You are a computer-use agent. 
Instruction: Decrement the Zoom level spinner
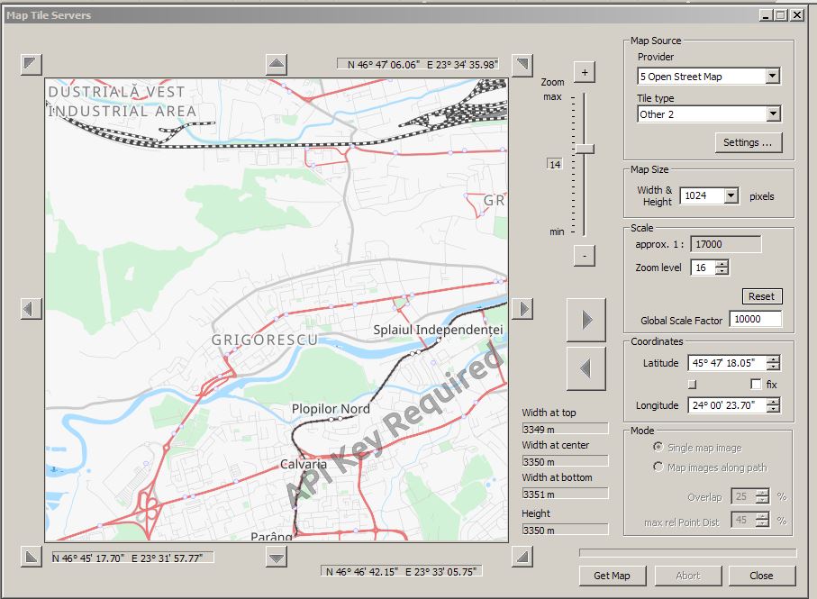(x=722, y=271)
